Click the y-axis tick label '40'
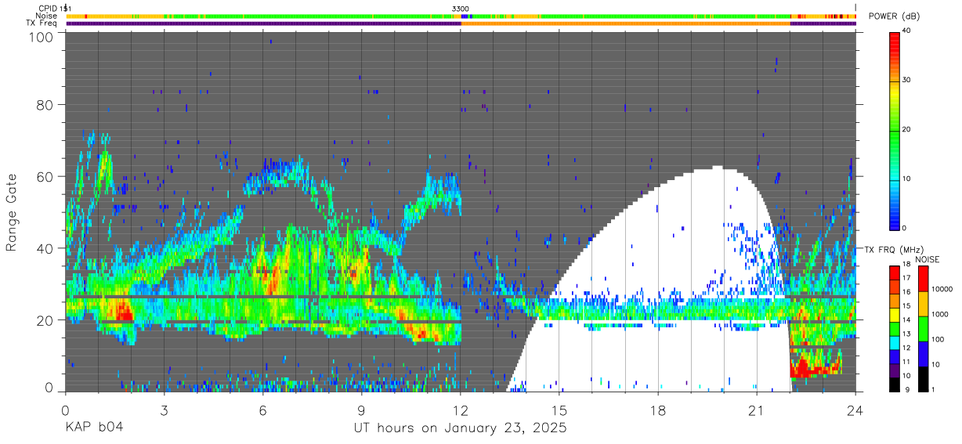This screenshot has height=444, width=962. click(x=46, y=248)
